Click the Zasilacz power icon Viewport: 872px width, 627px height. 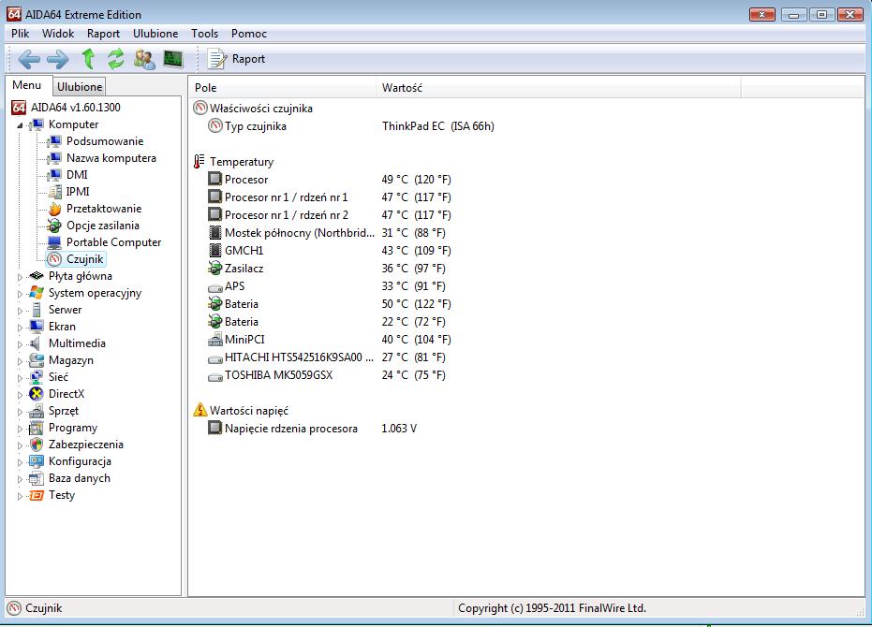[x=214, y=268]
